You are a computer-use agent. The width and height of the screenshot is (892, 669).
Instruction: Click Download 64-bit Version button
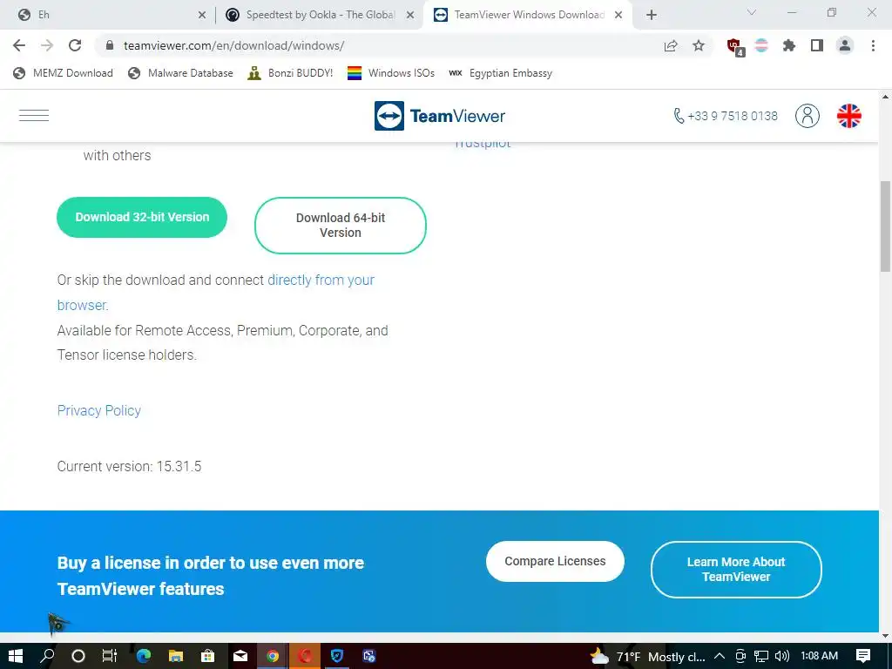click(341, 226)
